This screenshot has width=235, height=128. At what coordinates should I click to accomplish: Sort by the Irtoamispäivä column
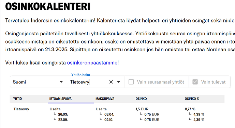pos(60,99)
